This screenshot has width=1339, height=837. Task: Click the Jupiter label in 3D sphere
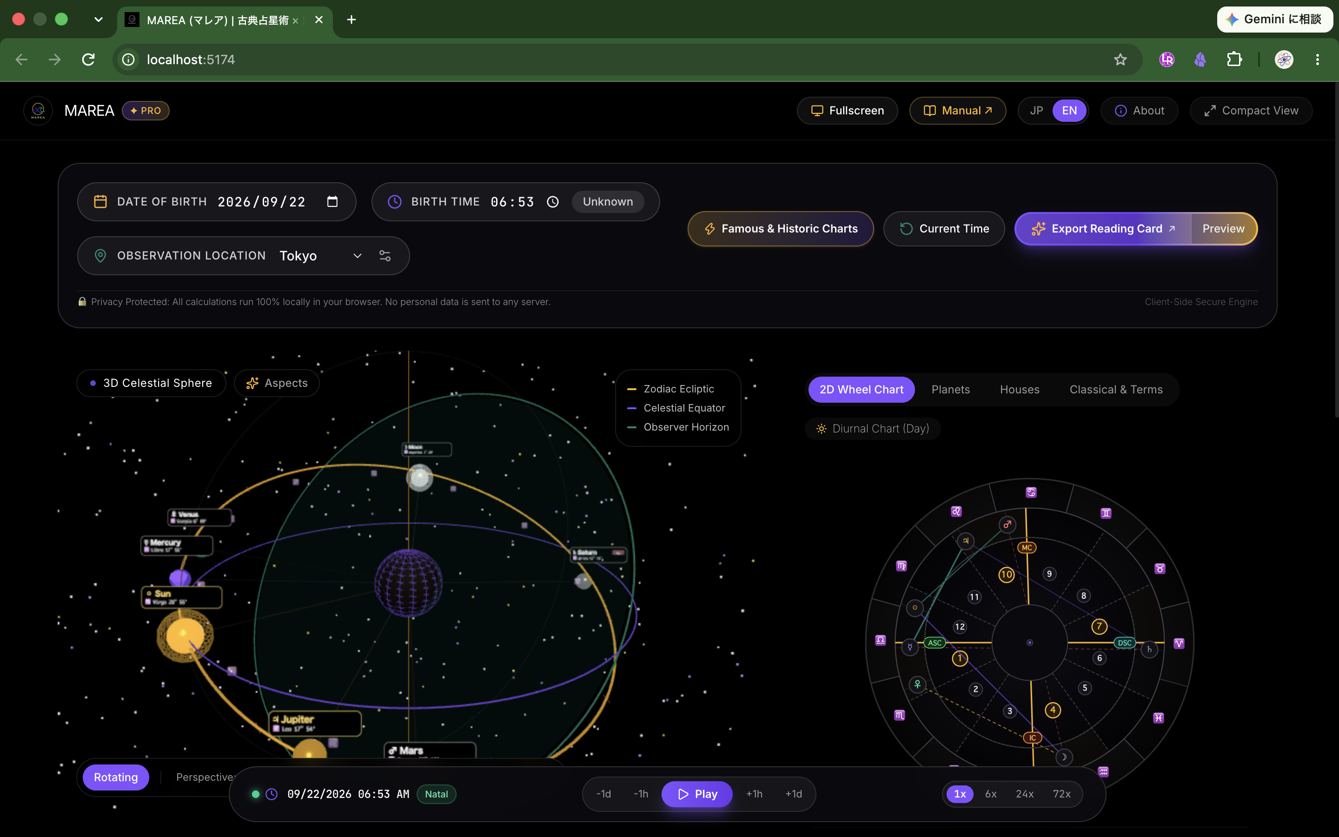pyautogui.click(x=315, y=724)
